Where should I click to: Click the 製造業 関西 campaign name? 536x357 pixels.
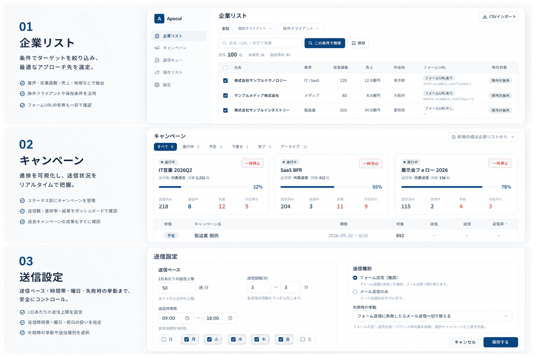tap(207, 236)
